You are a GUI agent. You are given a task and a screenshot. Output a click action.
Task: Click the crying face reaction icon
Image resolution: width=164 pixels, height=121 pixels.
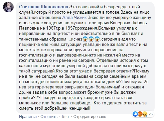[145, 114]
